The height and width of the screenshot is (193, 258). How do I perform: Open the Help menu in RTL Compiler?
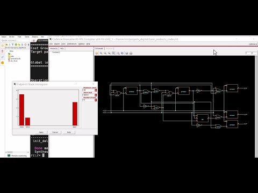88,44
